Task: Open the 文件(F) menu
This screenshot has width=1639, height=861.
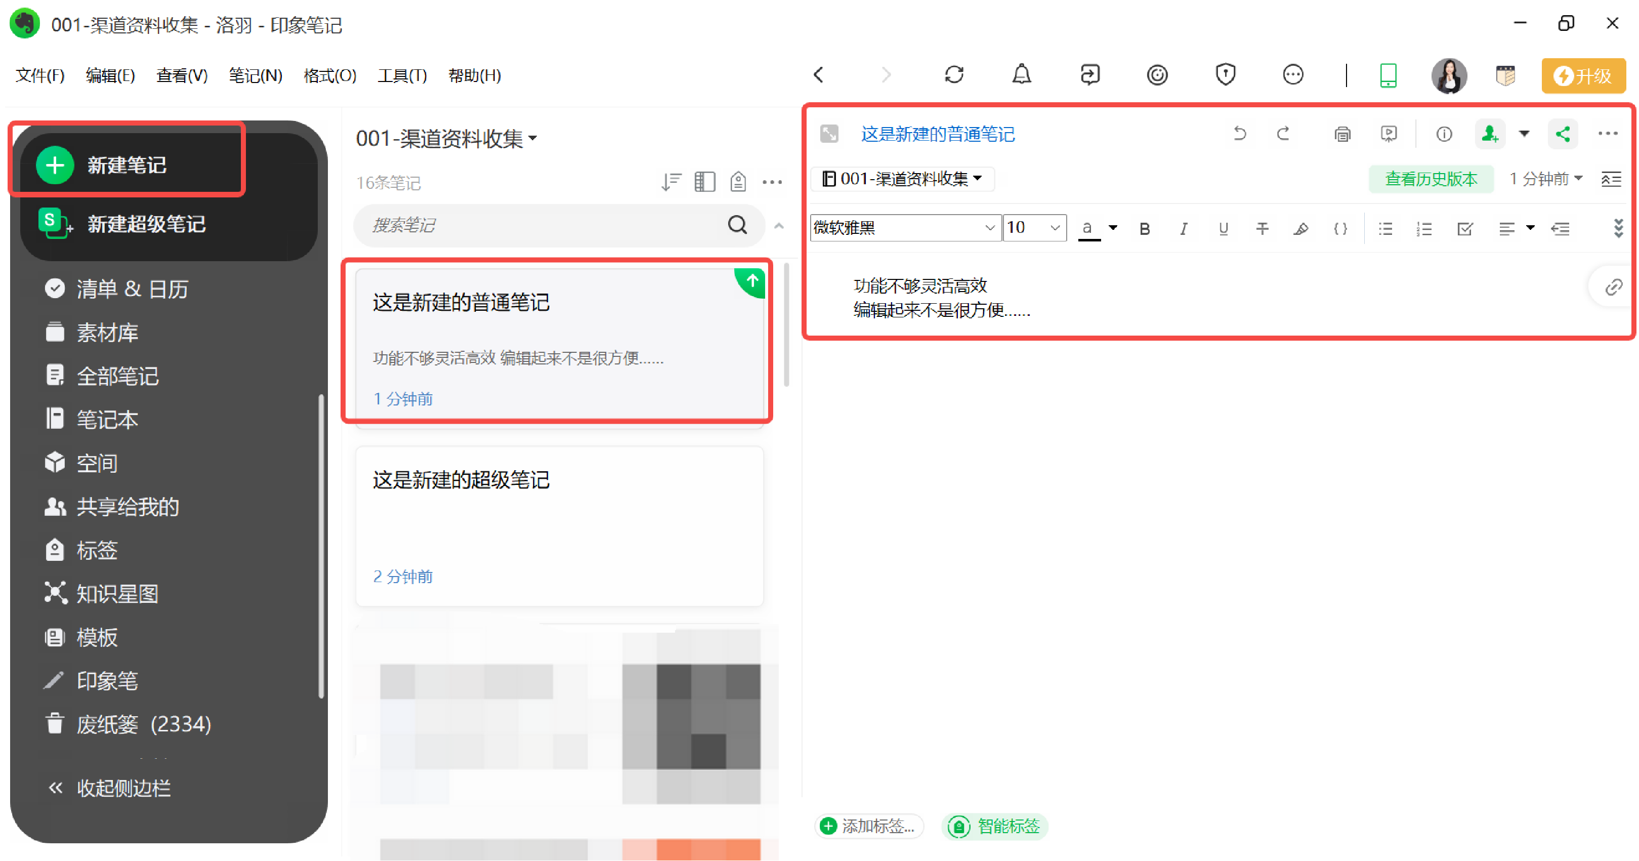Action: pos(40,76)
